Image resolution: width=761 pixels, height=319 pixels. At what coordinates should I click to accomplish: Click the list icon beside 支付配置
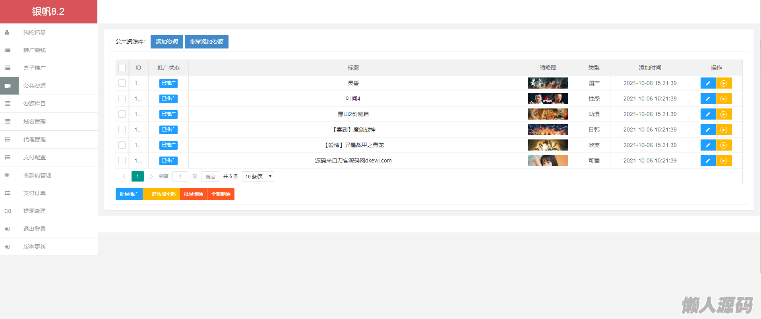click(x=7, y=157)
